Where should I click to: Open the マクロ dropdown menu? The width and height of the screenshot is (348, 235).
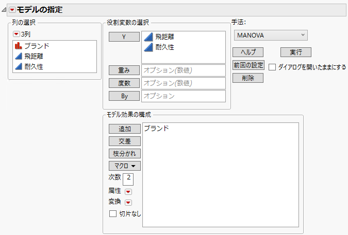[125, 166]
